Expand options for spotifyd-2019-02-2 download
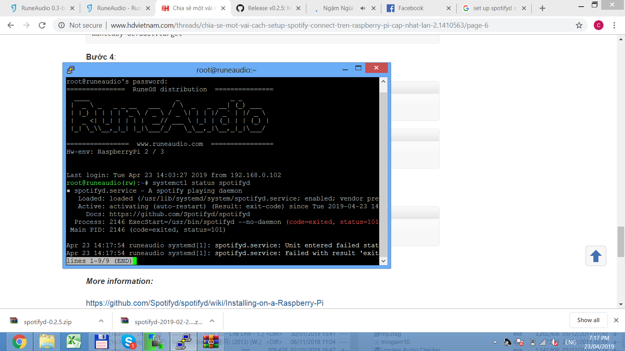625x351 pixels. (x=212, y=321)
